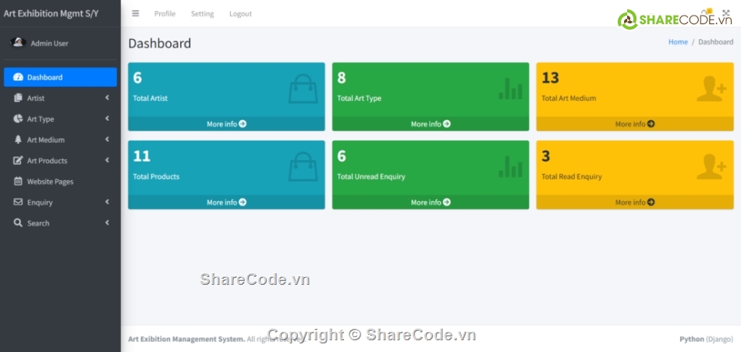The width and height of the screenshot is (741, 352).
Task: Select the Dashboard label in the sidebar
Action: [x=45, y=77]
